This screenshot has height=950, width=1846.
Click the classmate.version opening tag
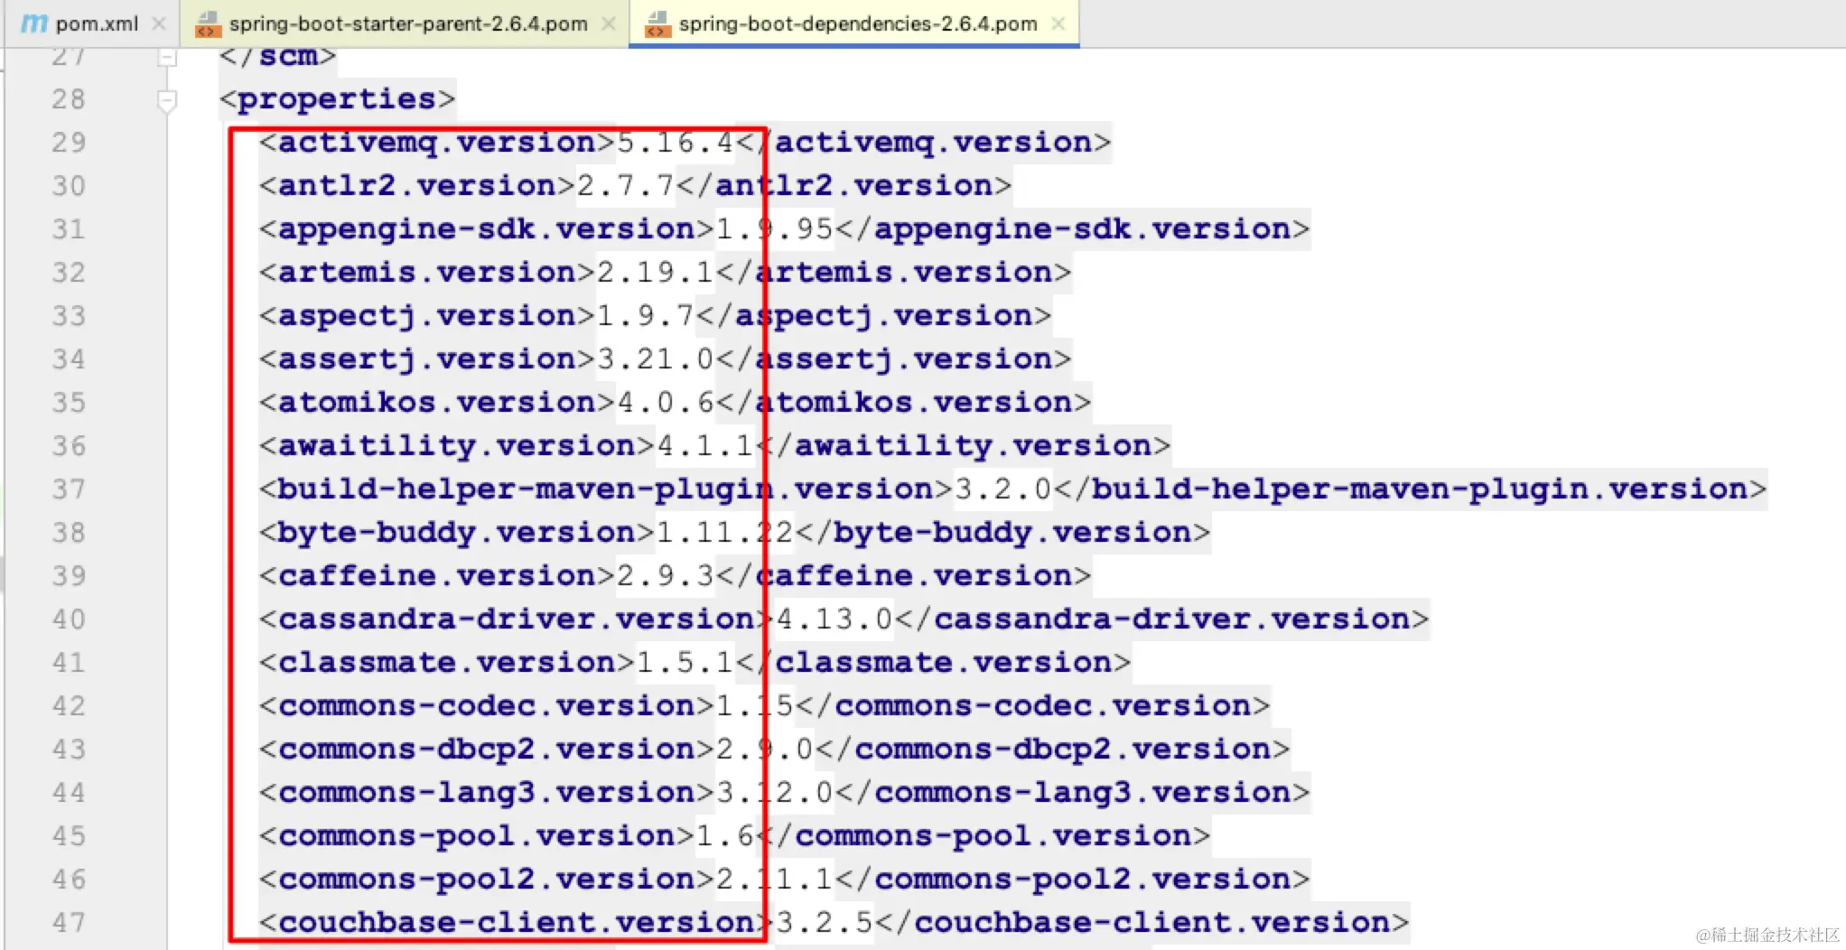(x=447, y=663)
